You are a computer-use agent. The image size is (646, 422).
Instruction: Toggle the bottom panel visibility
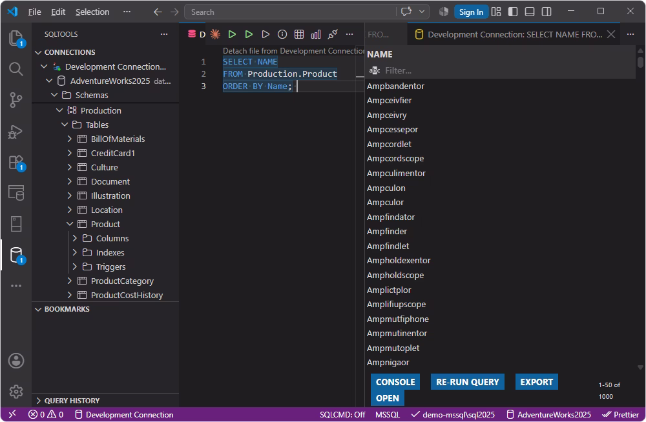tap(530, 12)
